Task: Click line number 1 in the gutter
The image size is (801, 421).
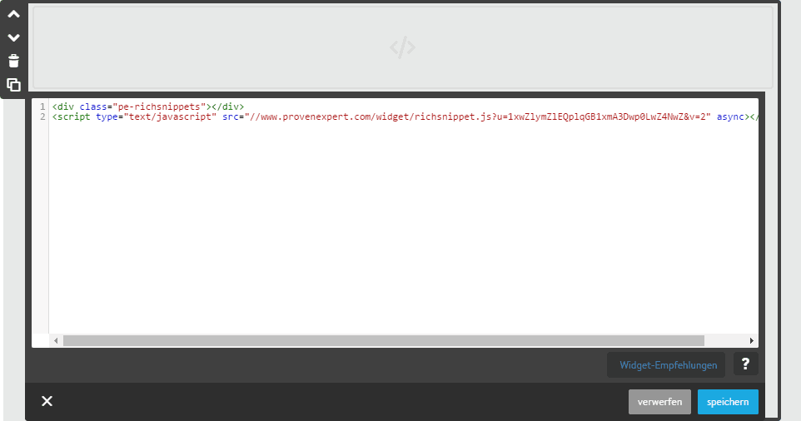Action: point(42,106)
